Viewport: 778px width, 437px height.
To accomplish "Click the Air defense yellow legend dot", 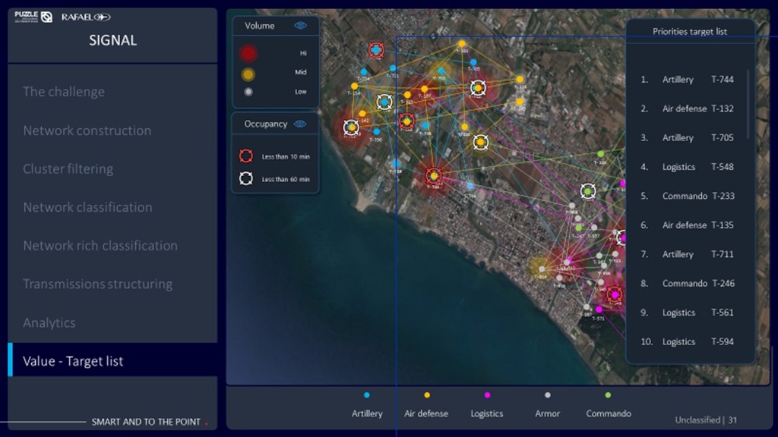I will coord(426,395).
